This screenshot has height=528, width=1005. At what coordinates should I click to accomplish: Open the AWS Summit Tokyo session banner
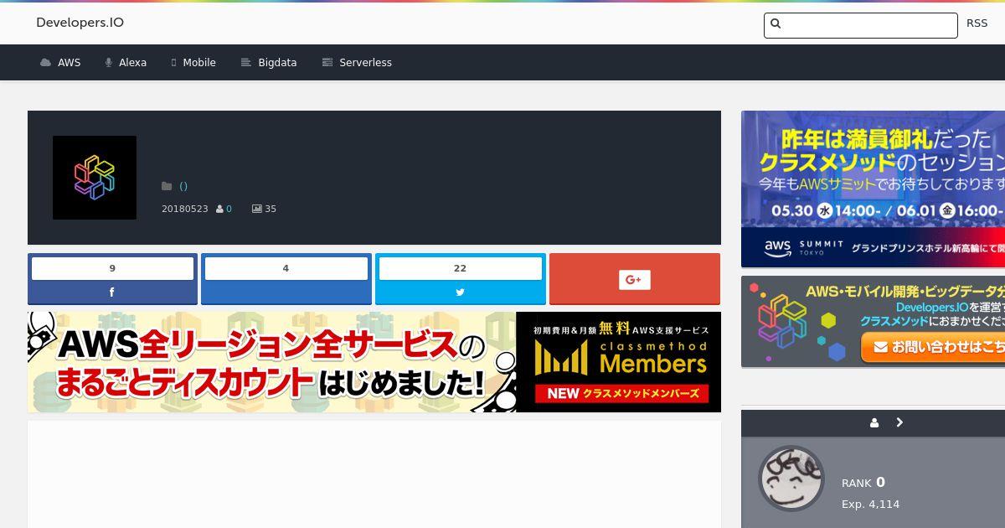point(873,189)
